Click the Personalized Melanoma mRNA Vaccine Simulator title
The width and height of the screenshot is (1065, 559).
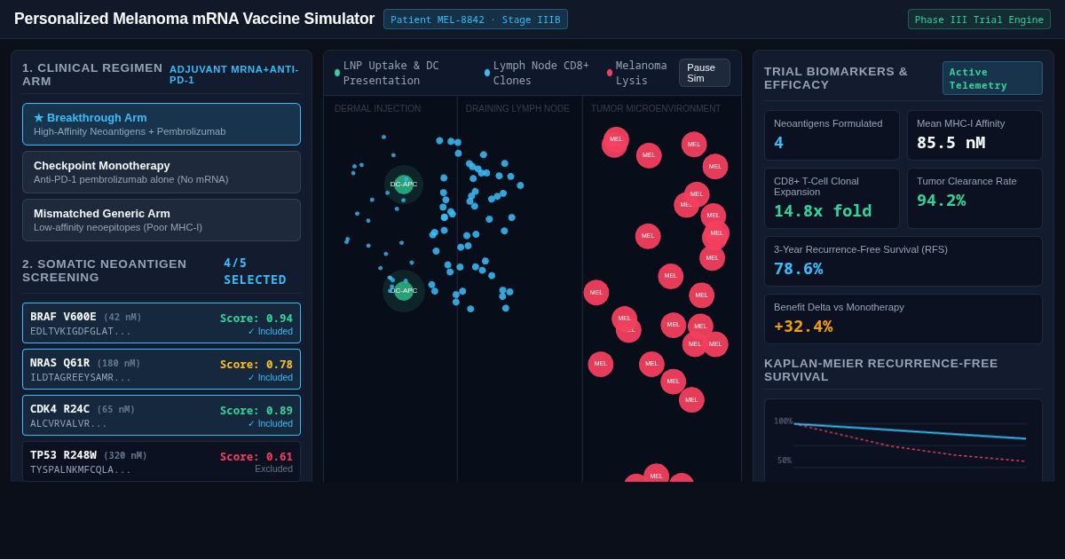point(194,19)
